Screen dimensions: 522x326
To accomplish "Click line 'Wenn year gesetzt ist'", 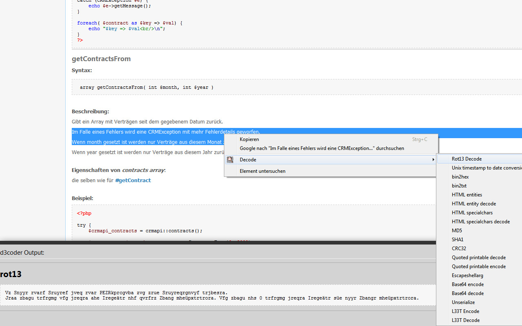I will (148, 152).
